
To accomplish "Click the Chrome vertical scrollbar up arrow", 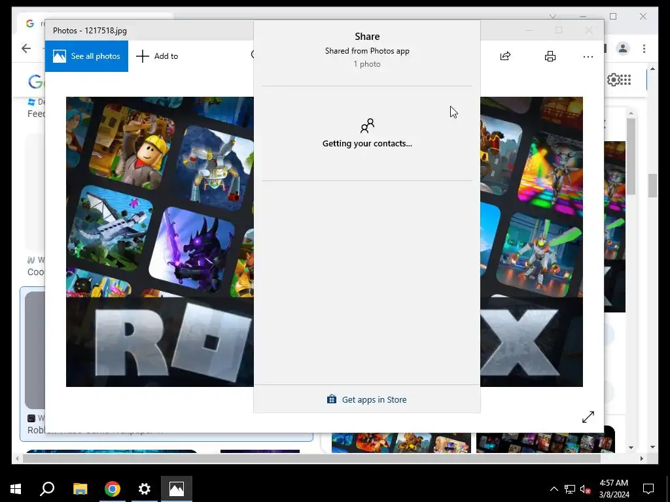I will coord(652,68).
